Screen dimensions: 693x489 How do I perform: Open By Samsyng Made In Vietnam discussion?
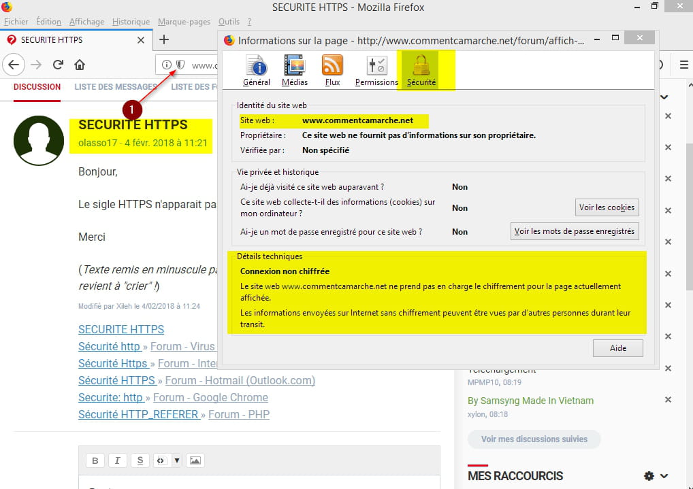tap(530, 401)
